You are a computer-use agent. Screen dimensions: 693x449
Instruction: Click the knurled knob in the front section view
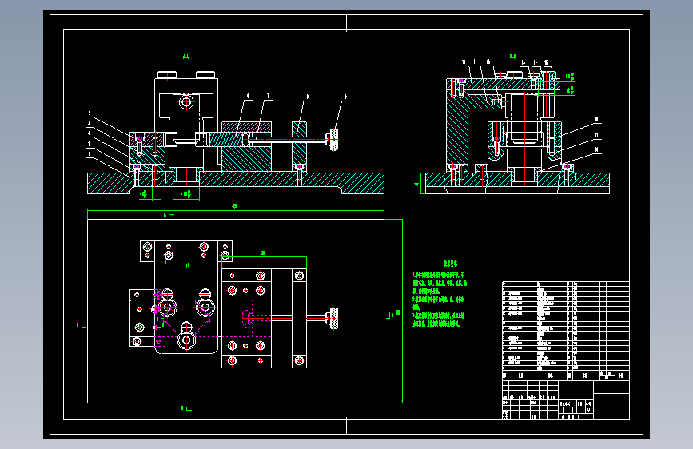tap(333, 140)
